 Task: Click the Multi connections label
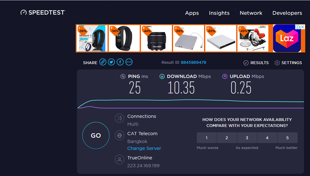133,124
